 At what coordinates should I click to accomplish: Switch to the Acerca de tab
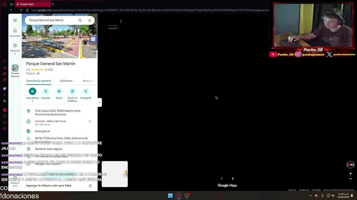(x=89, y=81)
